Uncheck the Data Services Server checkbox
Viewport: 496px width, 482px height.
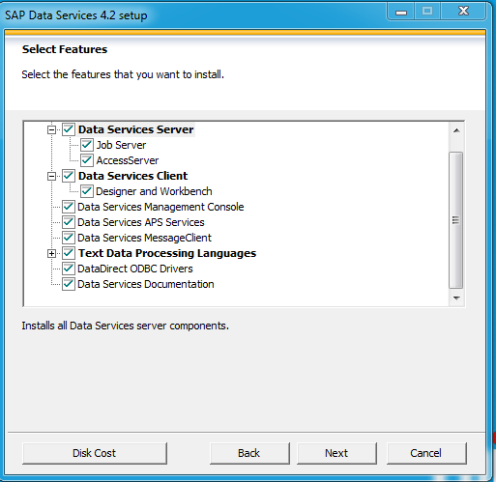(x=69, y=129)
